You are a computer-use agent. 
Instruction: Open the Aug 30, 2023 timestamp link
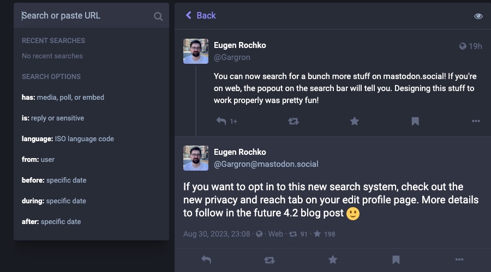coord(217,234)
